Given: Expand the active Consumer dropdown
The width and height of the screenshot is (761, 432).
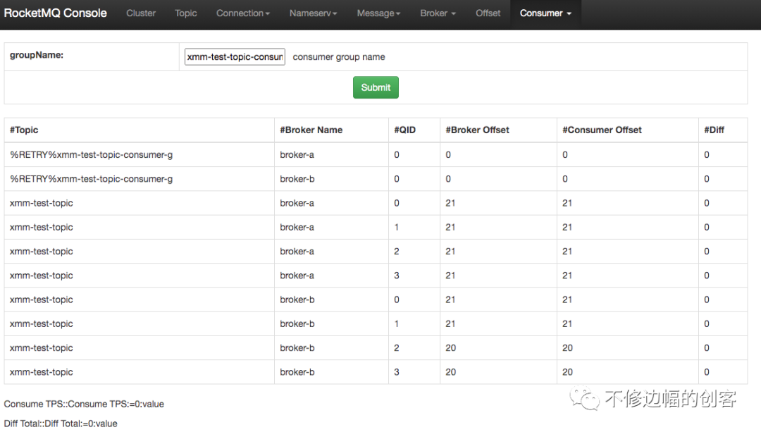Looking at the screenshot, I should [x=545, y=13].
